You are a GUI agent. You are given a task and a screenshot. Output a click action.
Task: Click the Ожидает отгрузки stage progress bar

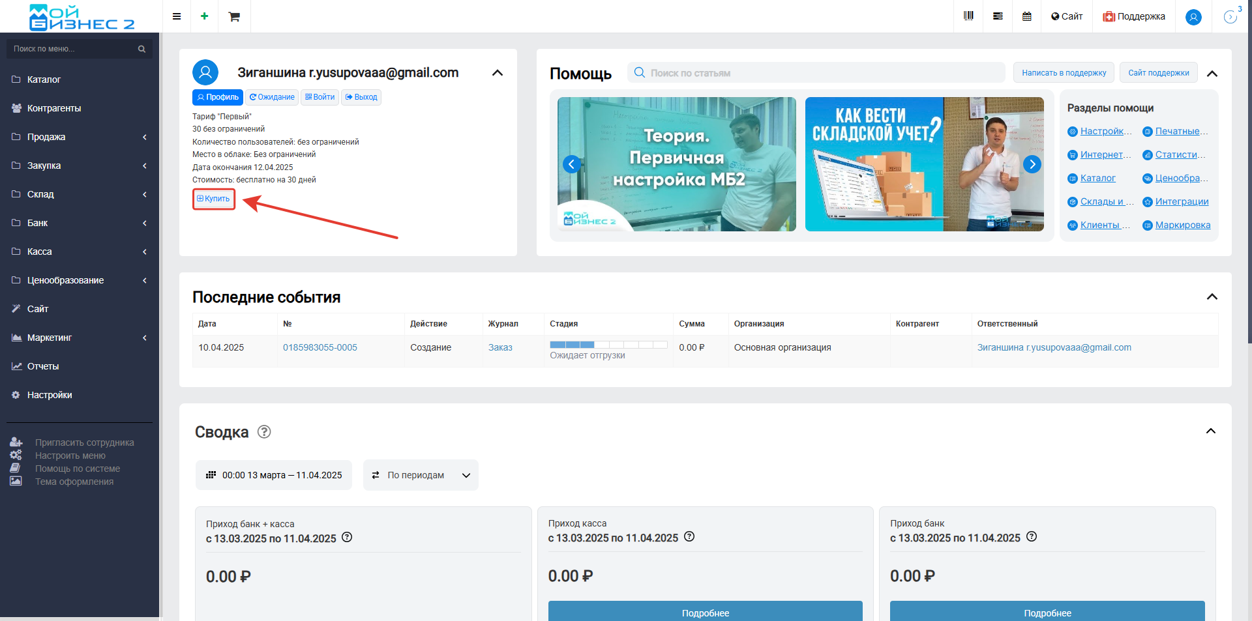point(608,344)
